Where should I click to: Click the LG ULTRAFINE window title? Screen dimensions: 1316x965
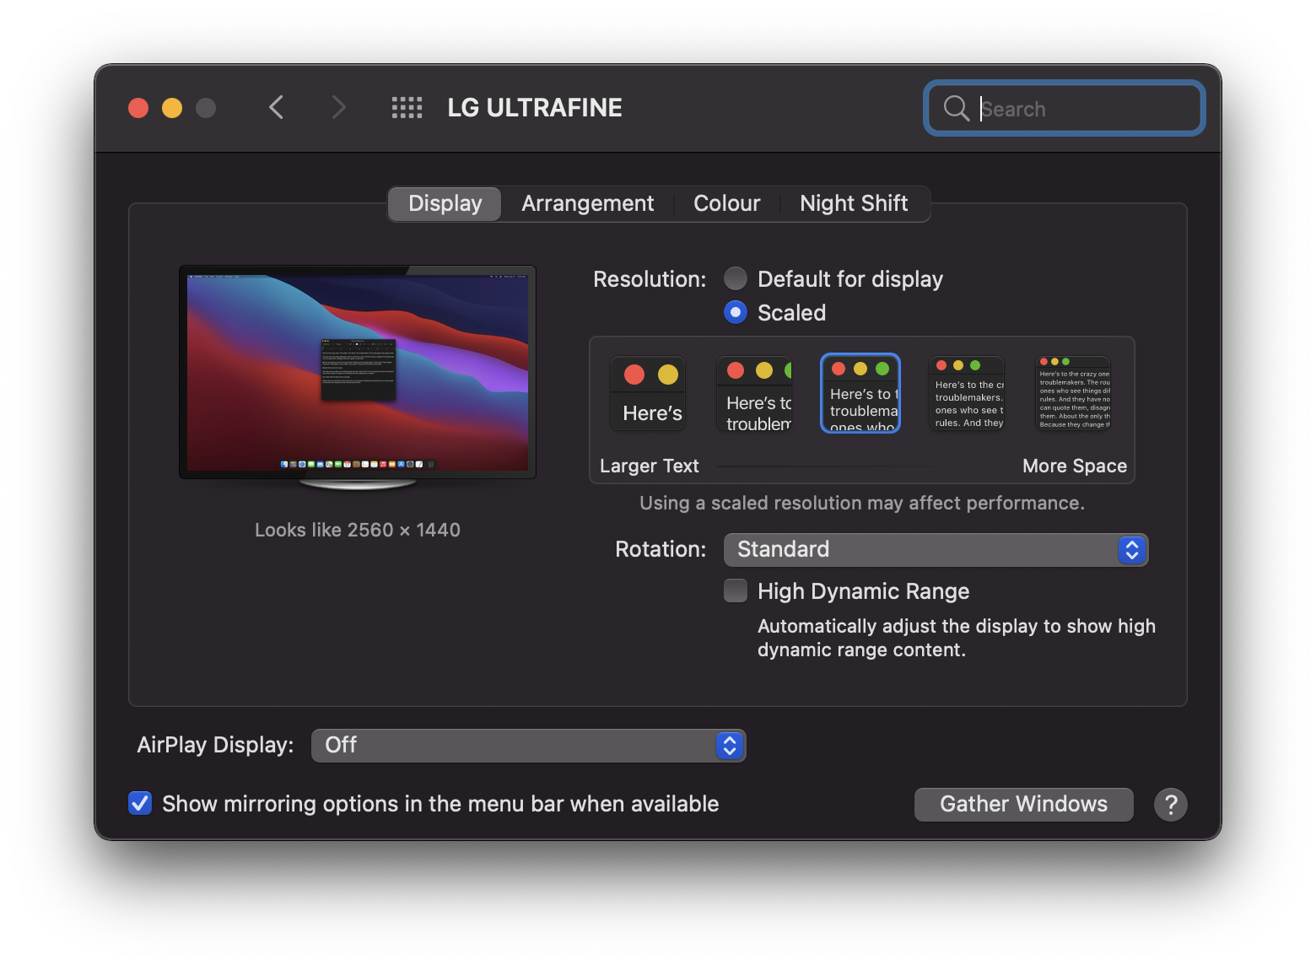535,108
